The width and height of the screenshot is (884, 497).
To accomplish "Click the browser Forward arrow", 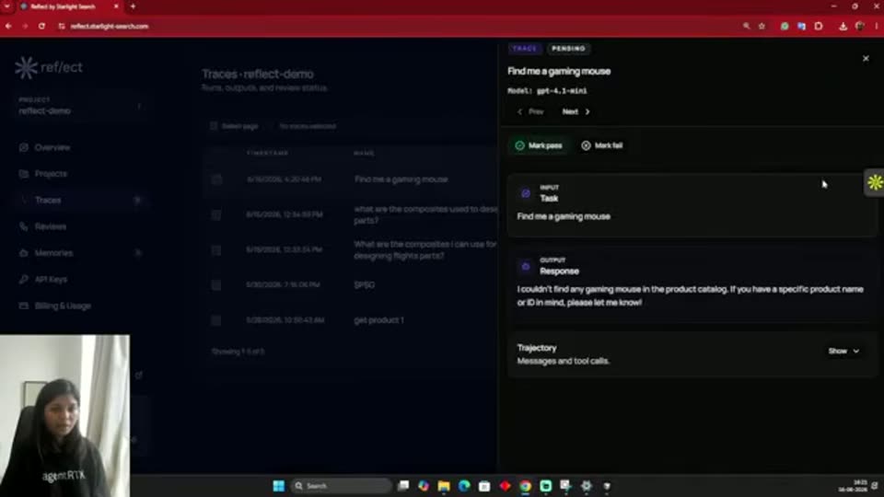I will [x=25, y=26].
